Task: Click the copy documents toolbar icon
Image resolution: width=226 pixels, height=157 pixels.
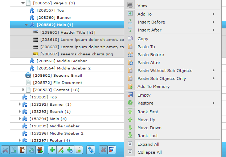Action: click(x=14, y=150)
